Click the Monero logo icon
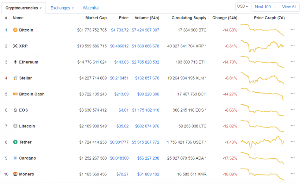Image resolution: width=306 pixels, height=184 pixels. 15,174
